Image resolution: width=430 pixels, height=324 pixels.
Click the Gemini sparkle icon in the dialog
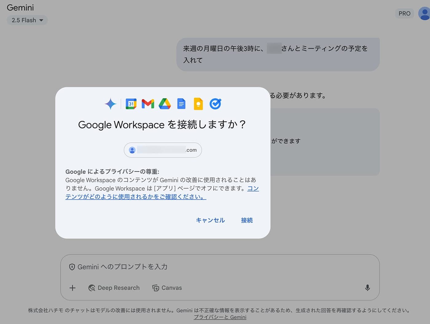(111, 104)
